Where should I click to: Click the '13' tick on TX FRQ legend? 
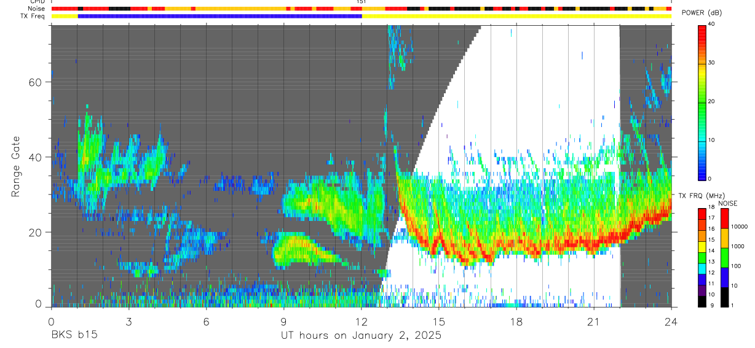[x=711, y=261]
